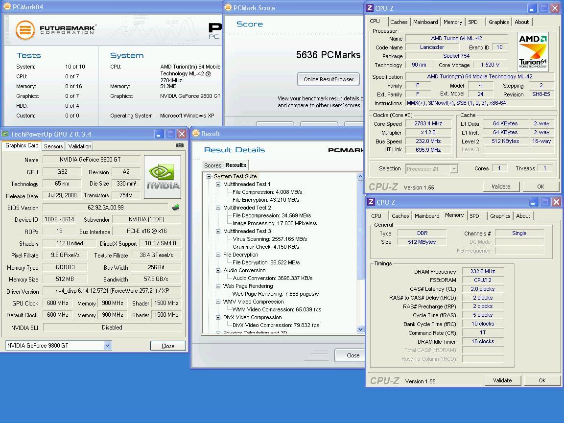Click scroll up arrow in Result tree
The image size is (564, 423).
[360, 176]
